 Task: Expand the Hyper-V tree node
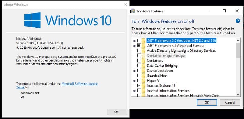click(134, 81)
